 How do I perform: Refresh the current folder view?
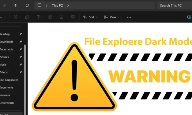point(27,6)
